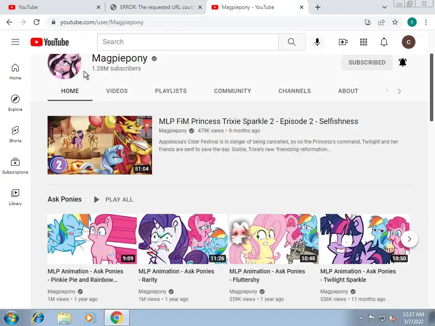Show next Ask Ponies videos arrow
The image size is (435, 326).
(x=409, y=239)
